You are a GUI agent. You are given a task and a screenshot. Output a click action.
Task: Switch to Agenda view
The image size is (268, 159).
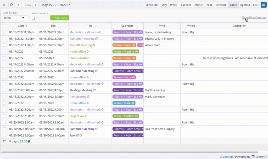[x=245, y=5]
